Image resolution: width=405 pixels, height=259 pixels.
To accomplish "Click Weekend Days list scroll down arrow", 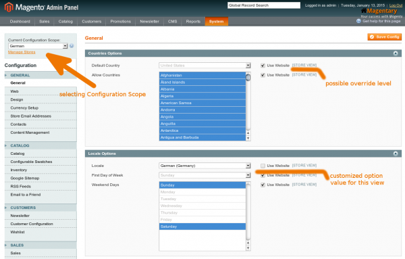I will pos(248,248).
